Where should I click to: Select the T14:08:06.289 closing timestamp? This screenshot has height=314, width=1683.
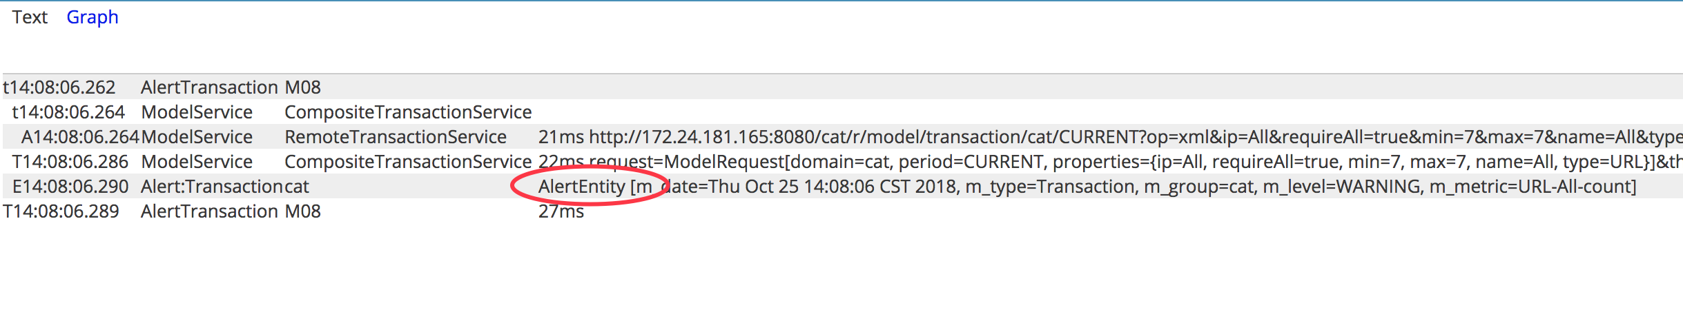[61, 211]
